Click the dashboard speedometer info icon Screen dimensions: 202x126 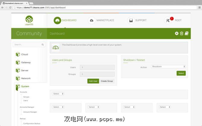pyautogui.click(x=56, y=48)
